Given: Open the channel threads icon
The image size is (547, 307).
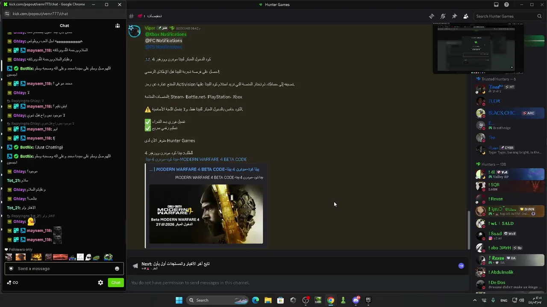Looking at the screenshot, I should (x=432, y=16).
